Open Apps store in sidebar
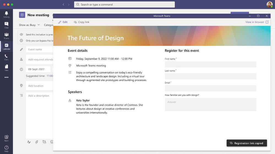Viewport: 275px width, 154px height. click(x=6, y=138)
